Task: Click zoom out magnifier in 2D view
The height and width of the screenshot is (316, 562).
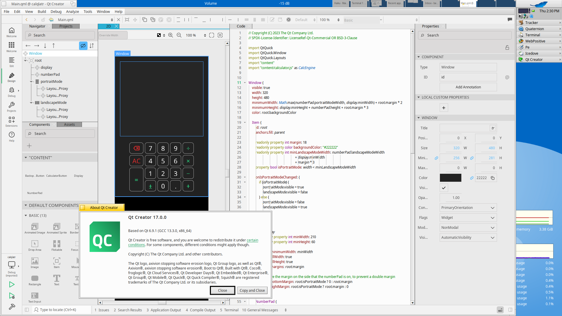Action: 179,35
